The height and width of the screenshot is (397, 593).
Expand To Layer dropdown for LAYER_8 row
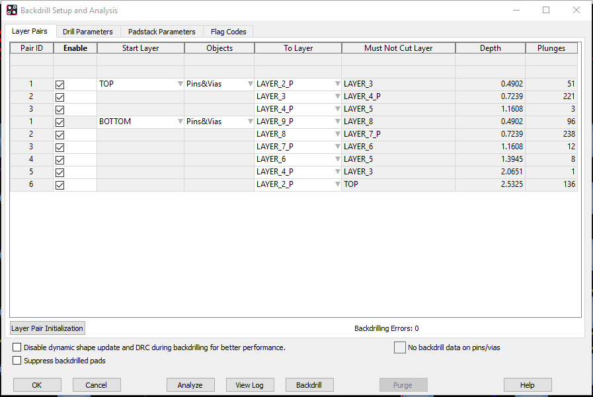(337, 133)
